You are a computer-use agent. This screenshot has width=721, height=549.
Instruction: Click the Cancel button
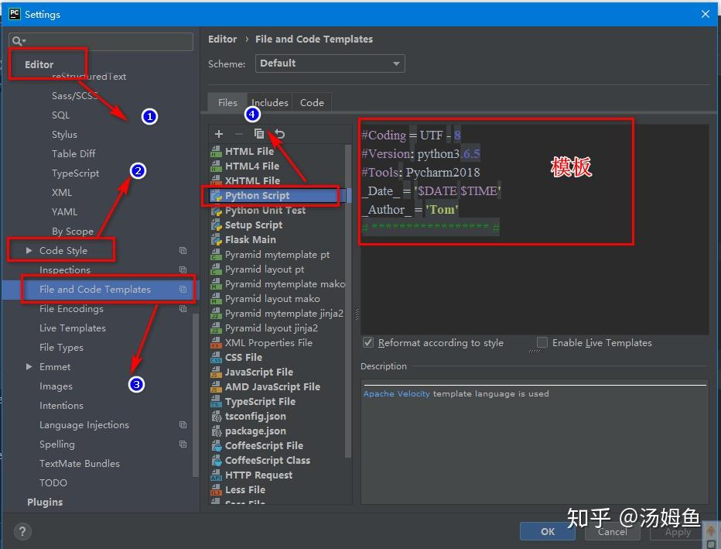tap(612, 531)
